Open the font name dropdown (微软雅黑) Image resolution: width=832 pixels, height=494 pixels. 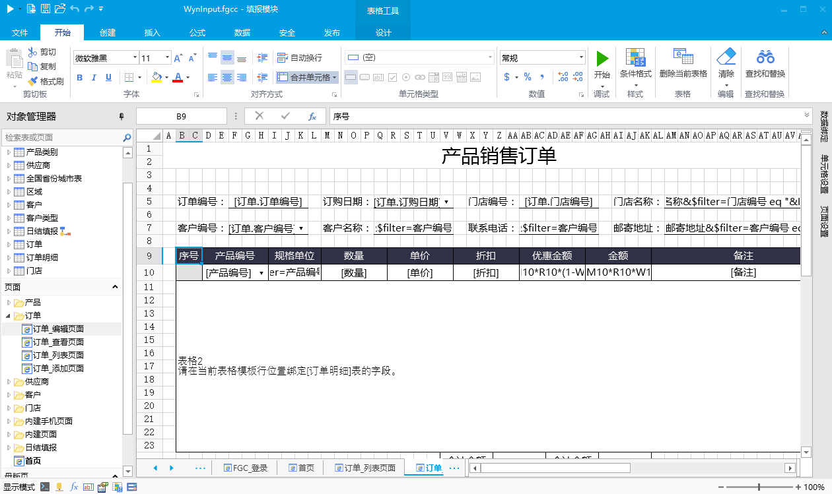[135, 58]
